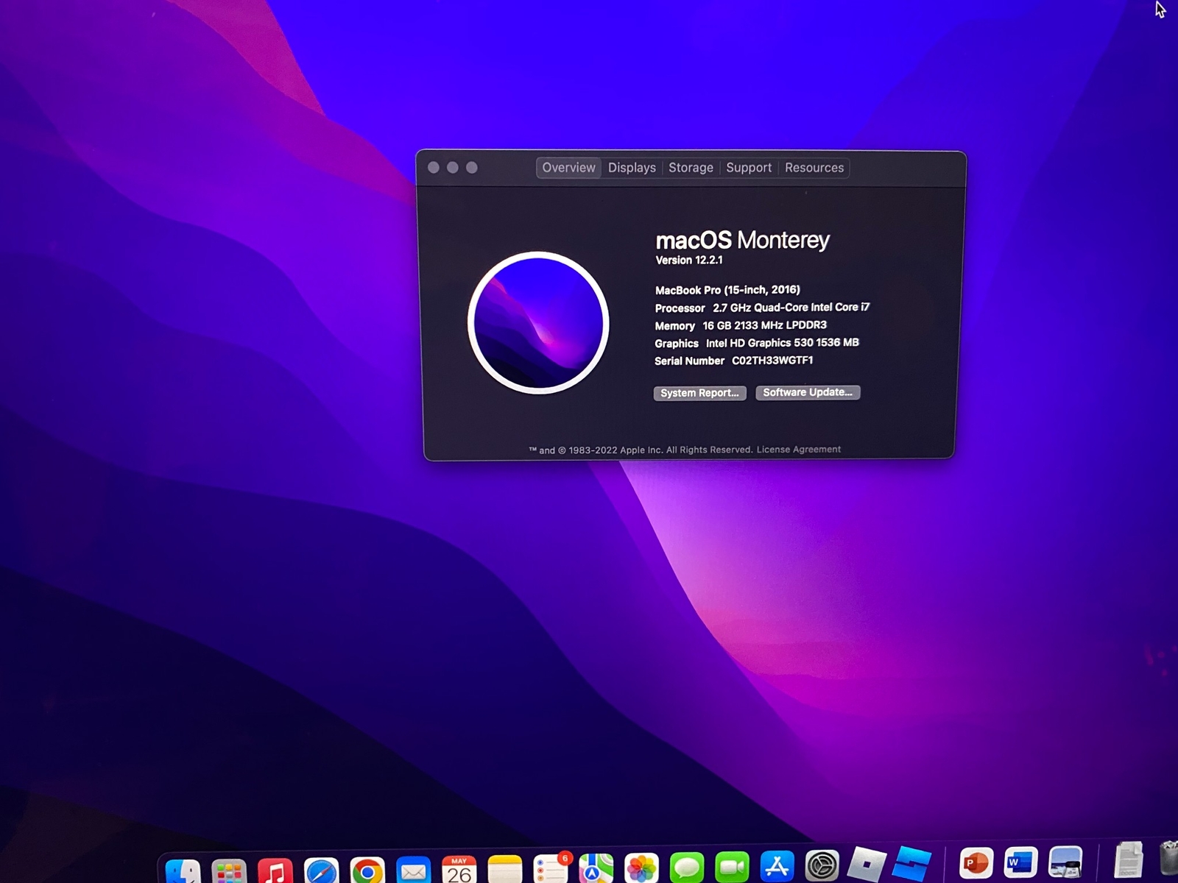Launch FaceTime from the Dock
The height and width of the screenshot is (883, 1178).
pyautogui.click(x=733, y=868)
